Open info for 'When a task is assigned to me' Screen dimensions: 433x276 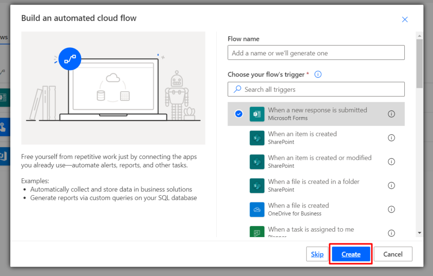[x=391, y=233]
